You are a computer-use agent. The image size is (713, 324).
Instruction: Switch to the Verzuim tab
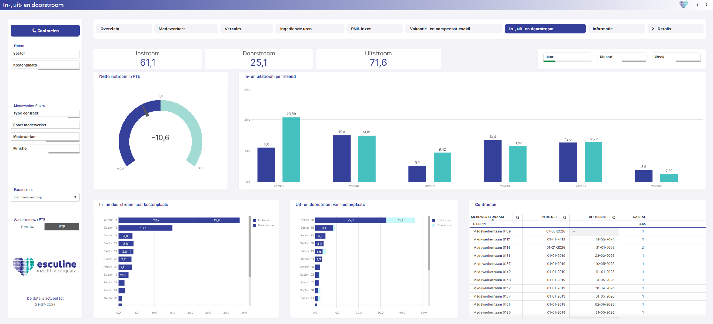point(246,29)
